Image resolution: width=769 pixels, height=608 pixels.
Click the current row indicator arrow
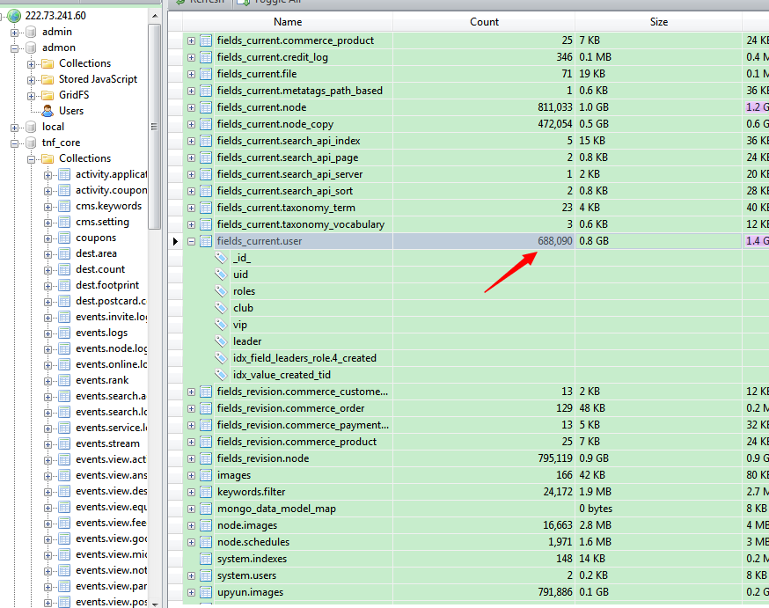tap(175, 241)
